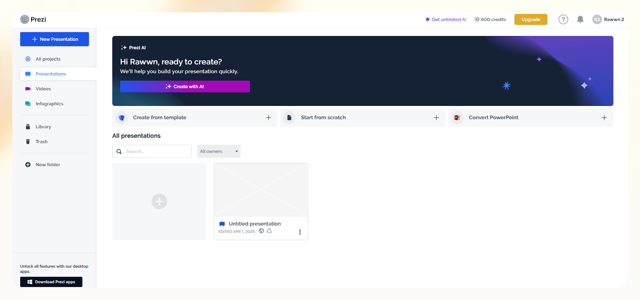Click the Videos camera icon
Viewport: 640px width, 300px height.
28,89
